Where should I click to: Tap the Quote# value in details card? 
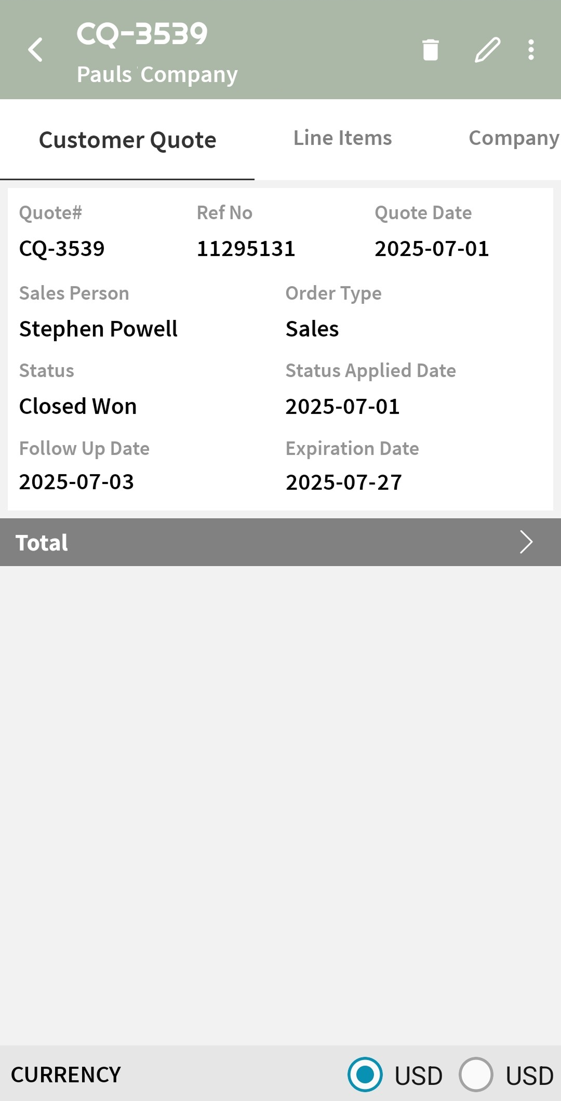62,249
